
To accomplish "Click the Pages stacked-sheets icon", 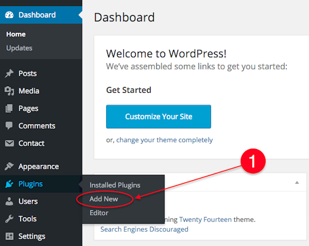I will click(x=9, y=108).
